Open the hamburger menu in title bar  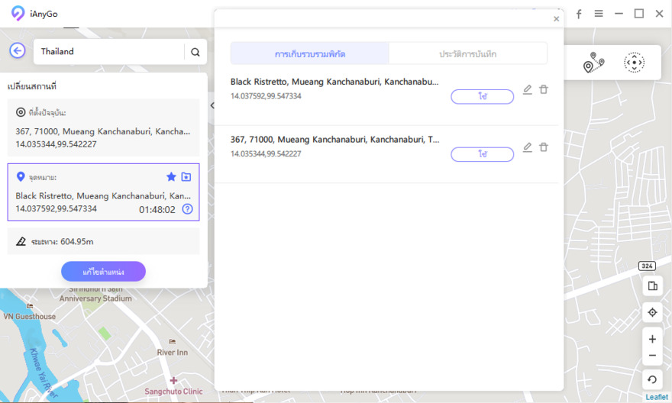[599, 14]
